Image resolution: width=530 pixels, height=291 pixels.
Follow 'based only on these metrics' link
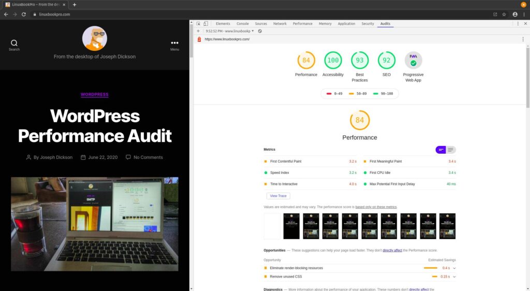(x=376, y=207)
